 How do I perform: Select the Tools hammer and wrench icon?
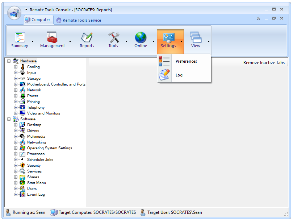coord(114,37)
